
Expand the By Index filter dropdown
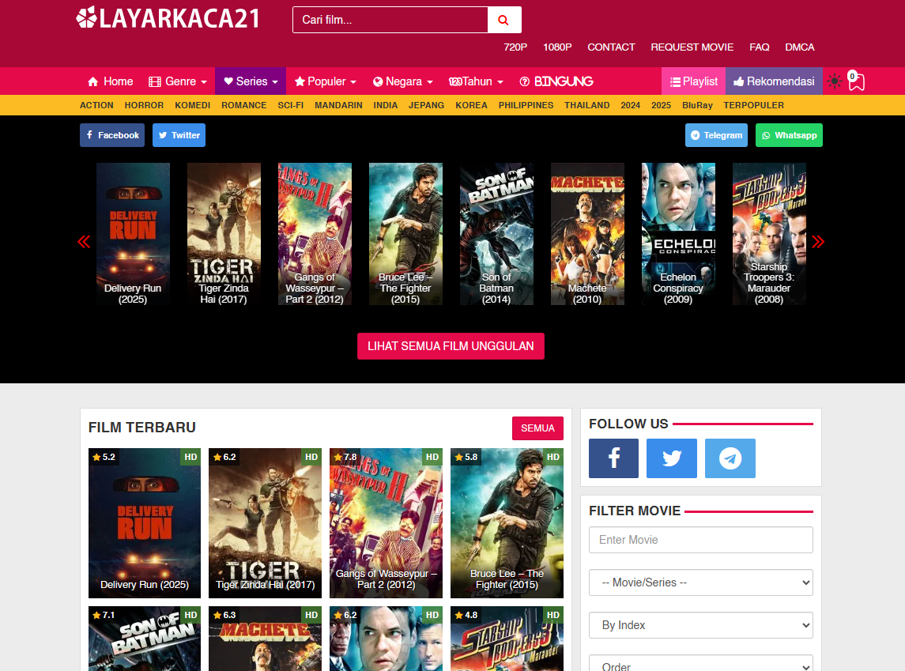pyautogui.click(x=701, y=625)
